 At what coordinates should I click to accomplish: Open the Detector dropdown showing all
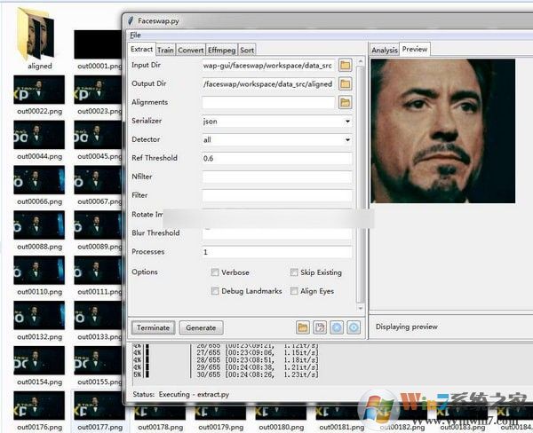tap(276, 139)
